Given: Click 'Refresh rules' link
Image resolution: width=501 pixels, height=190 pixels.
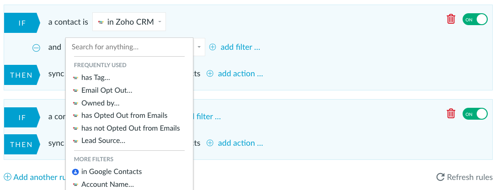Looking at the screenshot, I should click(470, 177).
